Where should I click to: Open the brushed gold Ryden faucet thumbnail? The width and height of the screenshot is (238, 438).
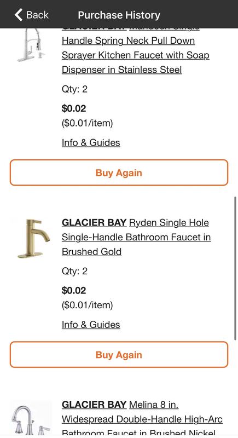[x=34, y=238]
